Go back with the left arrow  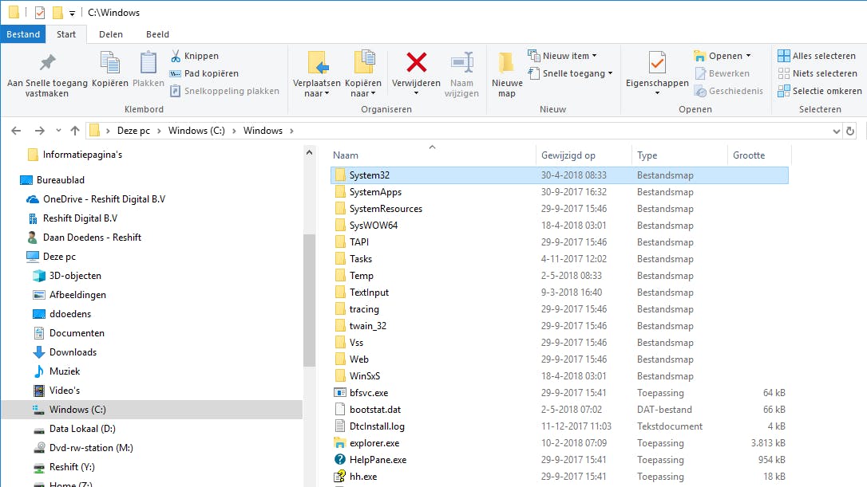(x=16, y=131)
